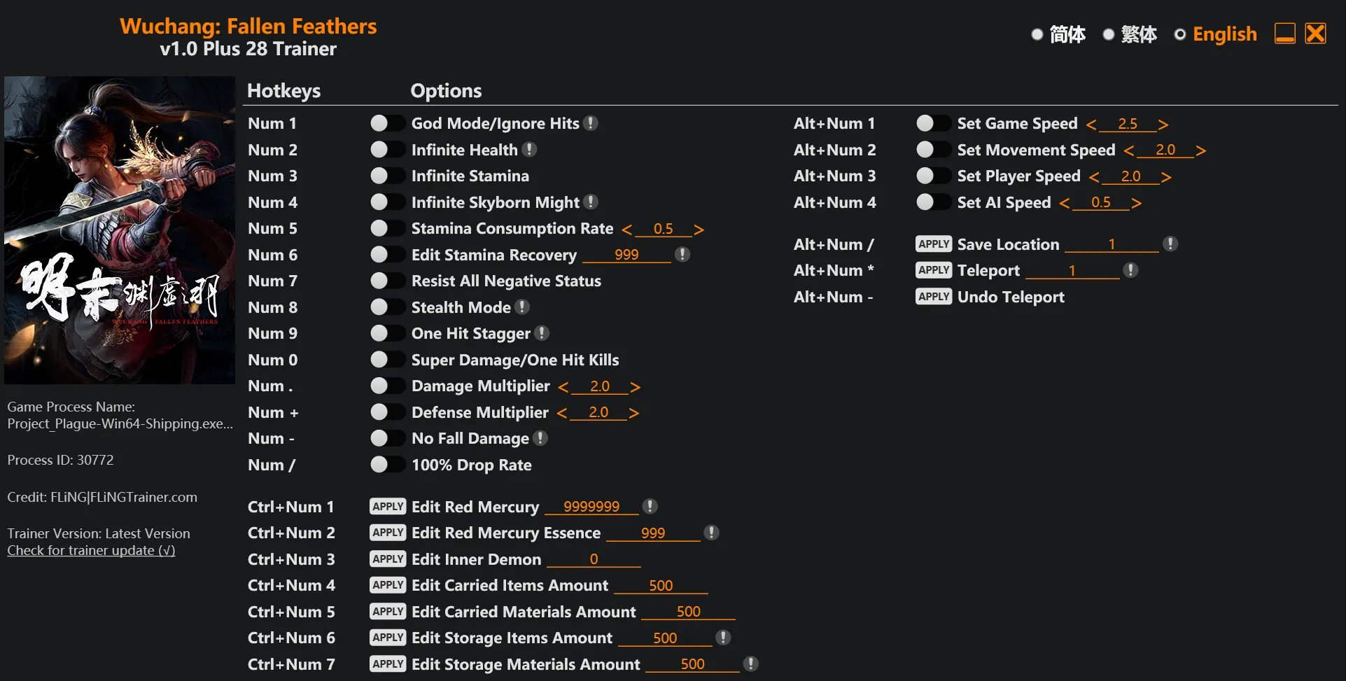
Task: Click the info icon beside Infinite Health
Action: click(x=530, y=149)
